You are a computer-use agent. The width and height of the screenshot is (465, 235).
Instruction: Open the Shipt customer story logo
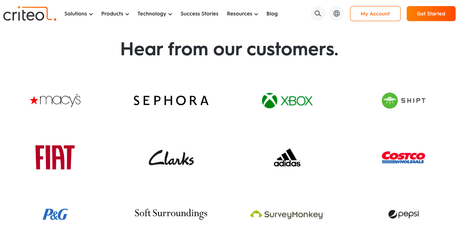click(x=403, y=101)
